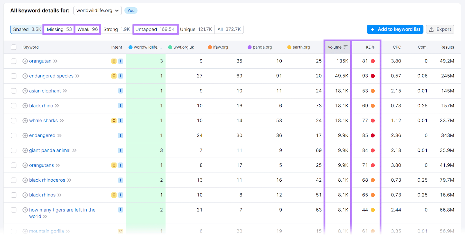Click the plus icon beside orangutan keyword
The width and height of the screenshot is (465, 236).
point(25,61)
